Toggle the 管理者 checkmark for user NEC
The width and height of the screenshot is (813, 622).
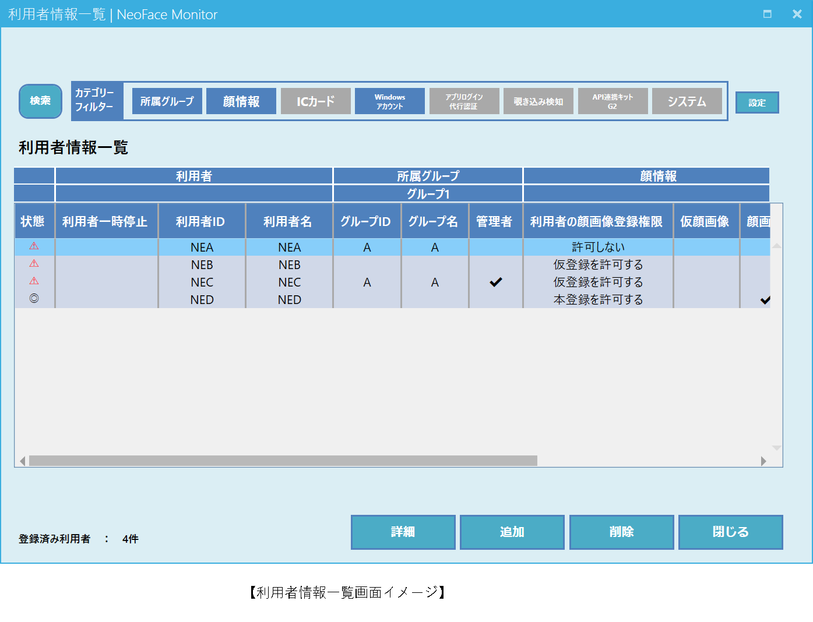[x=496, y=282]
